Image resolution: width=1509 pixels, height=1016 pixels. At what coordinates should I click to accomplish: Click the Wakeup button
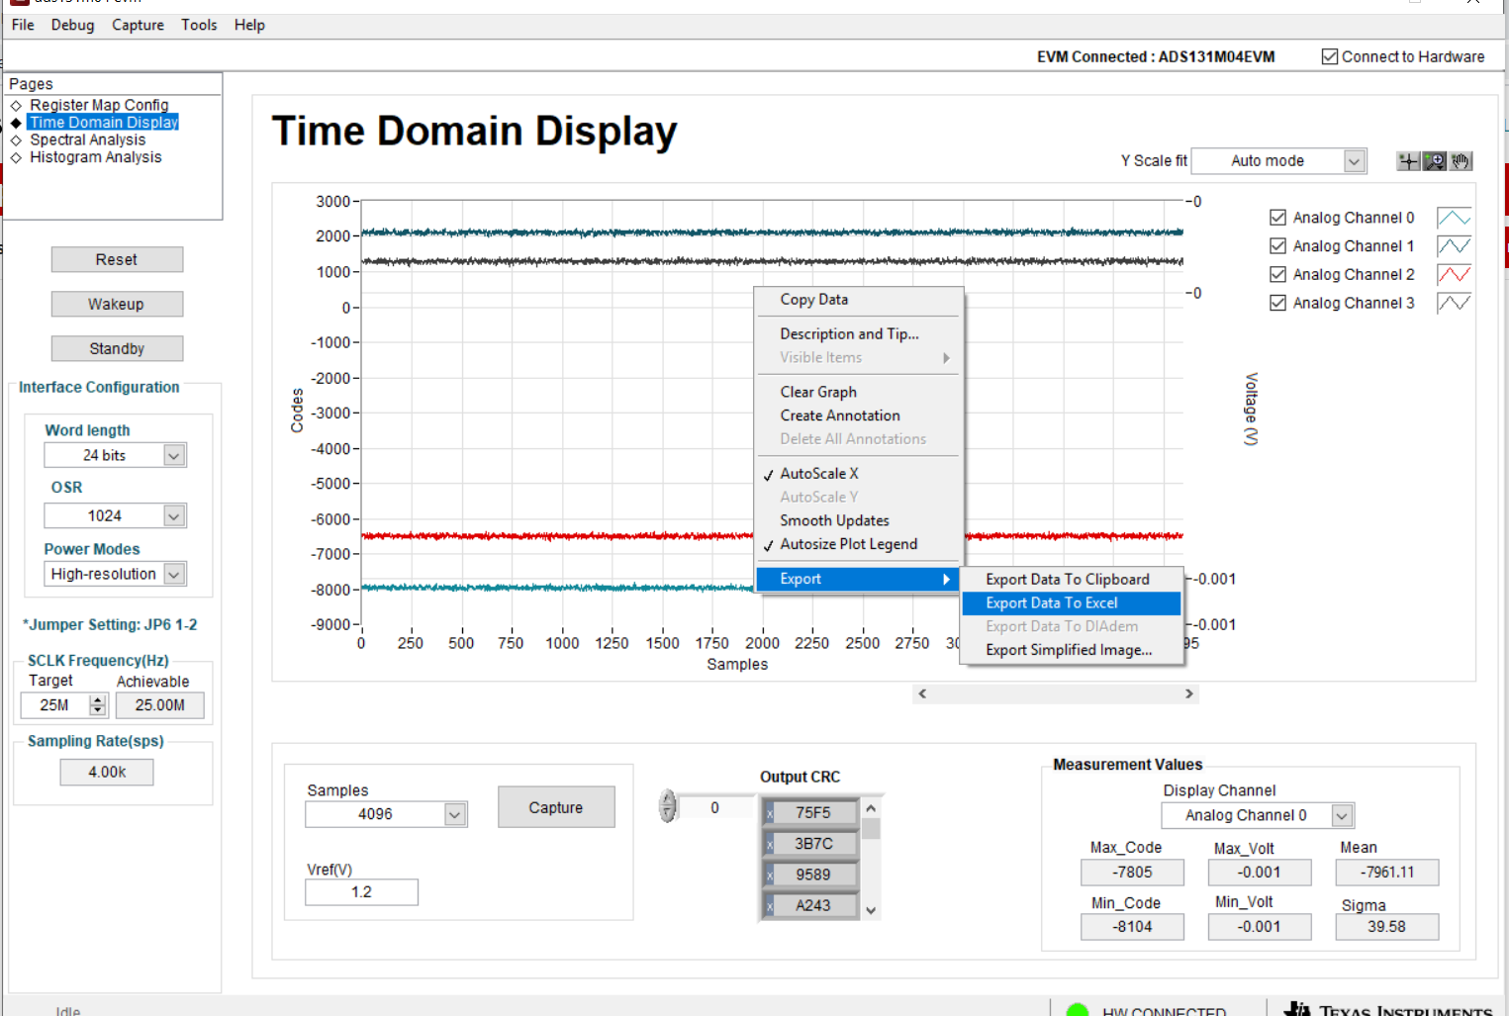coord(117,304)
